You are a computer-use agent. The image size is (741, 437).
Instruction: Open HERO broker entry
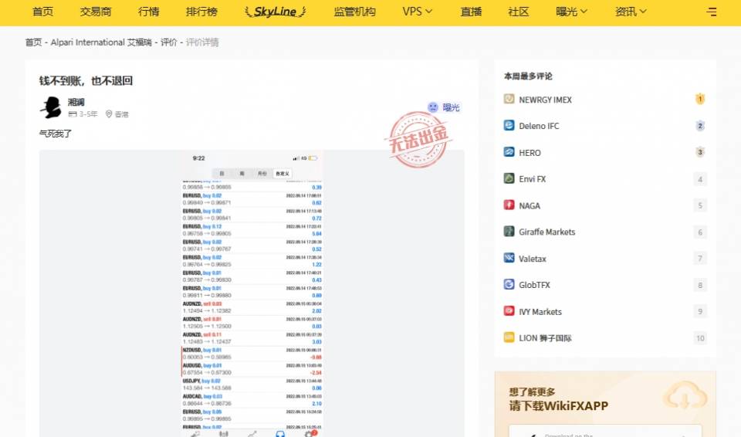tap(530, 153)
